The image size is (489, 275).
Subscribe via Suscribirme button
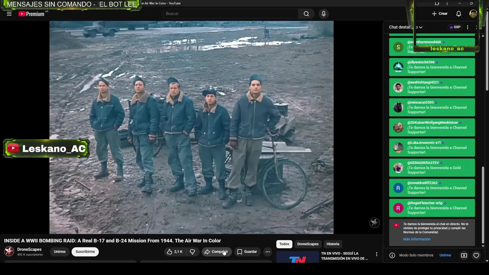point(85,252)
